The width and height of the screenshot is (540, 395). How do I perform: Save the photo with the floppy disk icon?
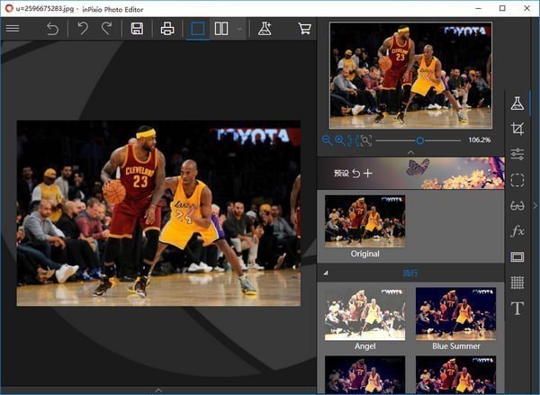tap(137, 28)
